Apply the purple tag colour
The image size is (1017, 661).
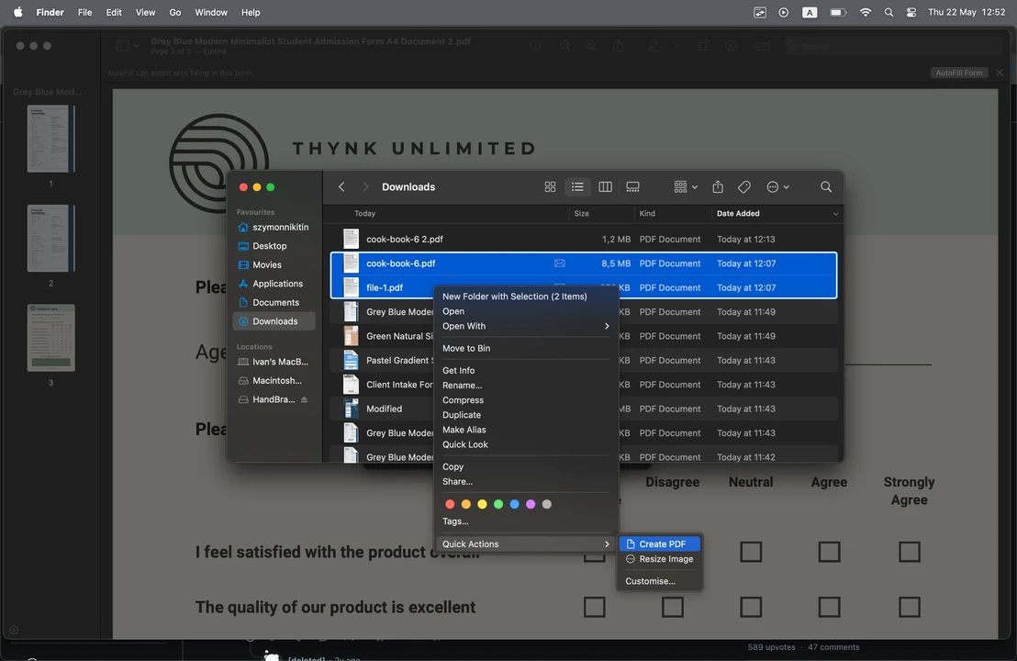(531, 504)
